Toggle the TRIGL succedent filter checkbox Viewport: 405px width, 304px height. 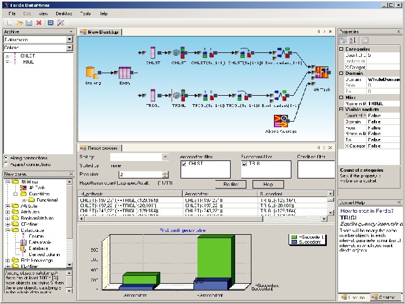(x=245, y=164)
